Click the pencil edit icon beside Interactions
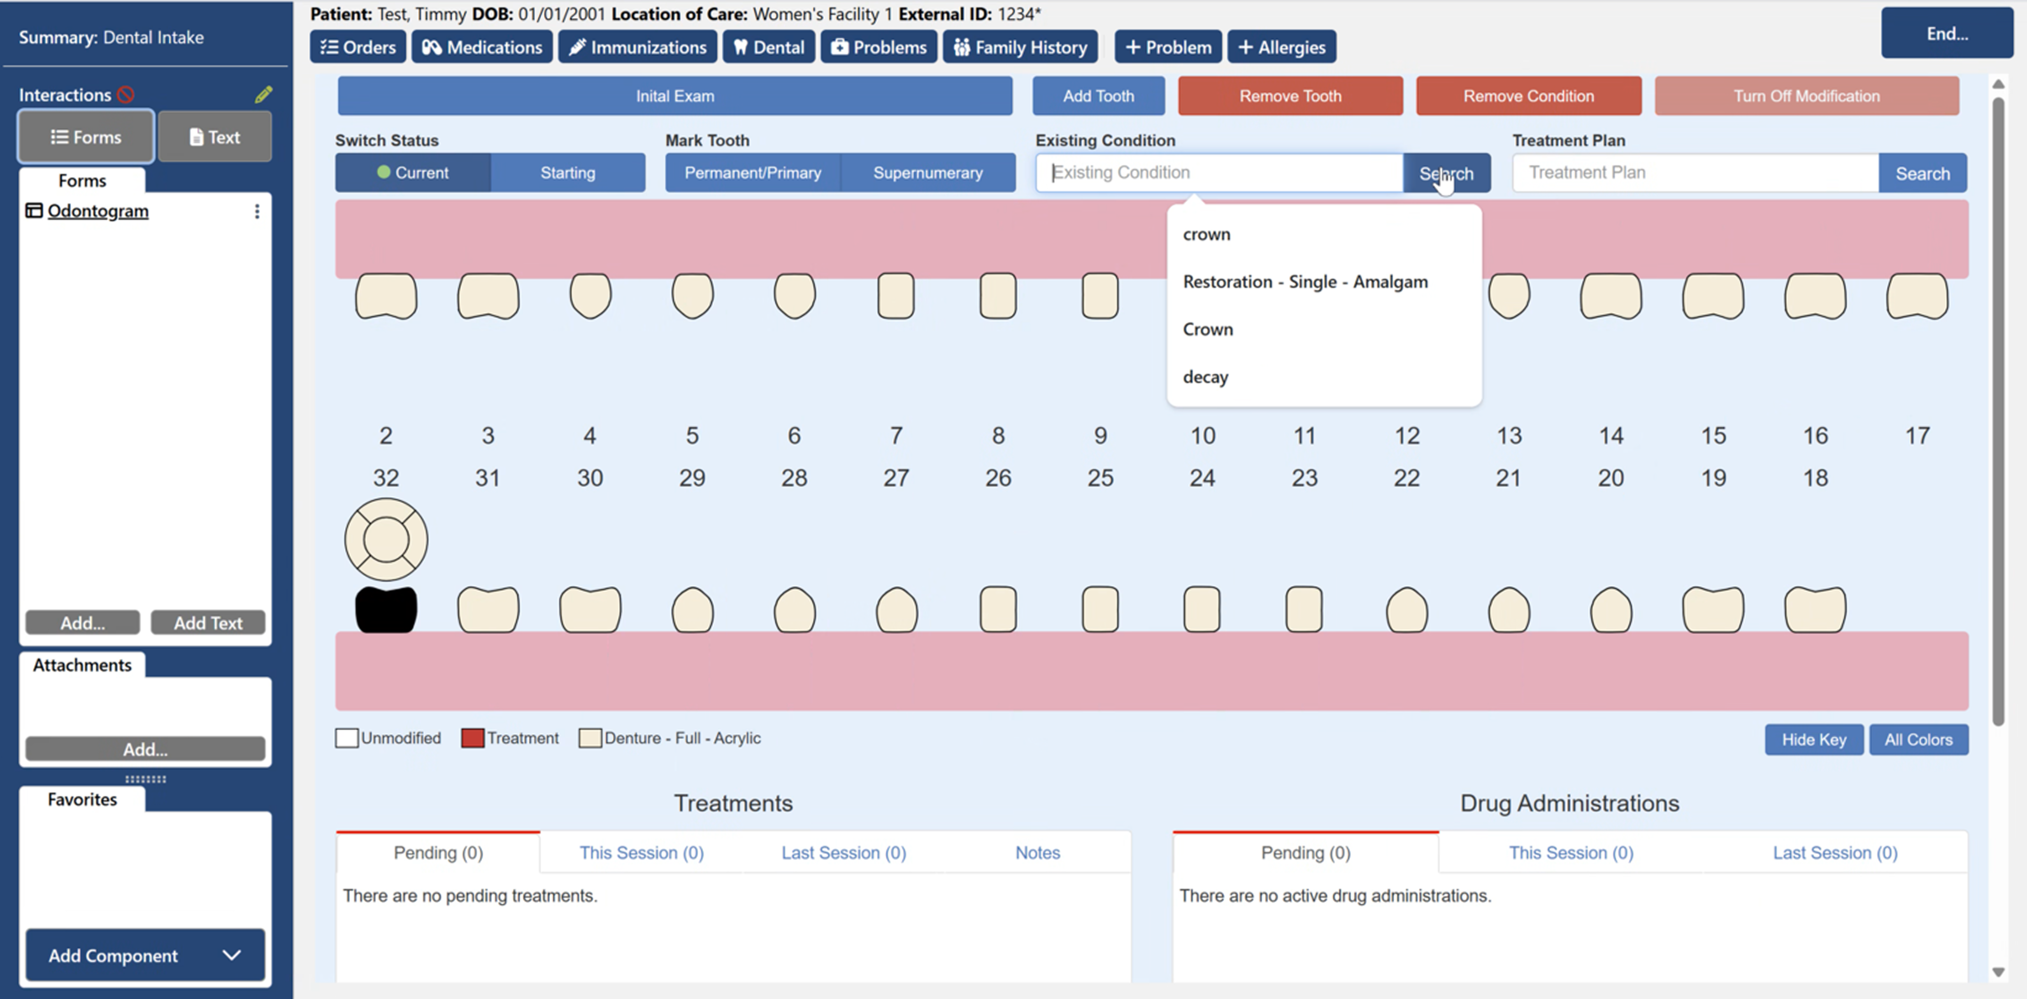2027x999 pixels. (x=264, y=95)
